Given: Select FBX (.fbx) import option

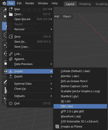Looking at the screenshot, I should pos(80,106).
